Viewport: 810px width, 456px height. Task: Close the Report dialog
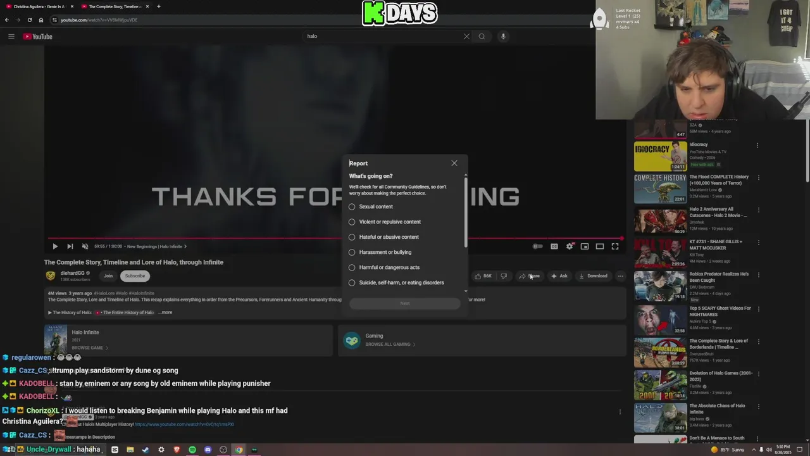click(454, 163)
